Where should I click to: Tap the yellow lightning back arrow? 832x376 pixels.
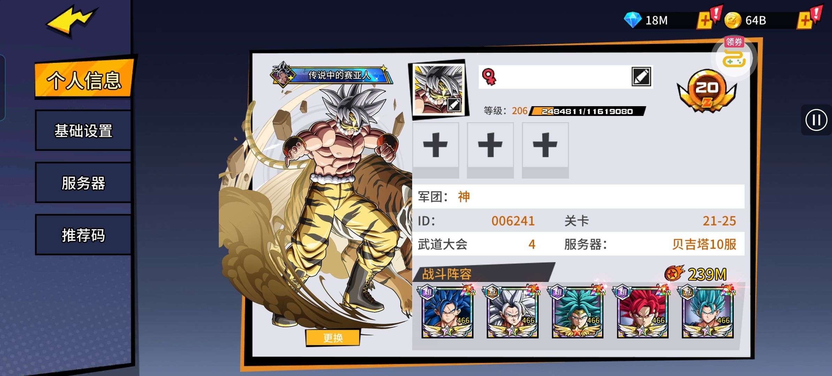click(71, 21)
